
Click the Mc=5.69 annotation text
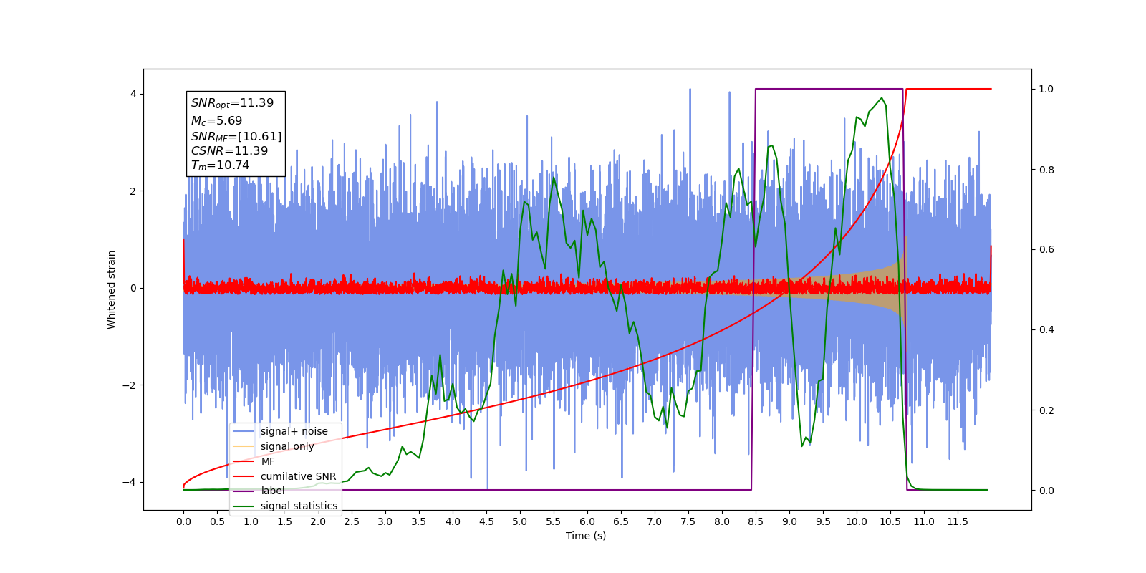click(x=216, y=121)
